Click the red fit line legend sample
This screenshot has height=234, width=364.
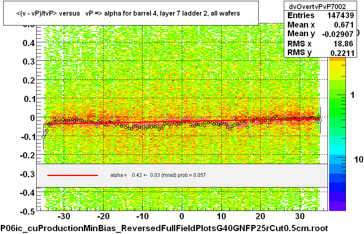(72, 175)
